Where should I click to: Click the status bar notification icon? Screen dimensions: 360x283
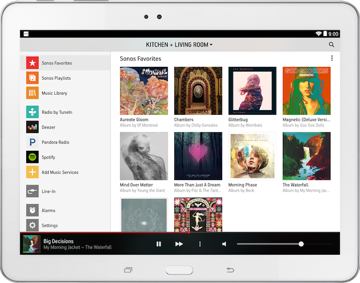[26, 34]
